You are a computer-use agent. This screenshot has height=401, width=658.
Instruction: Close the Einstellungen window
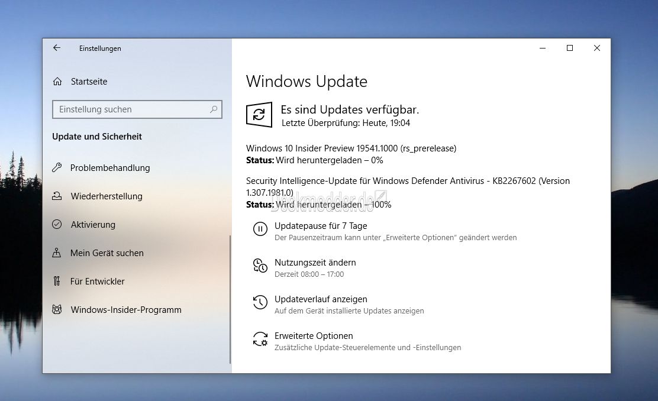(x=596, y=48)
